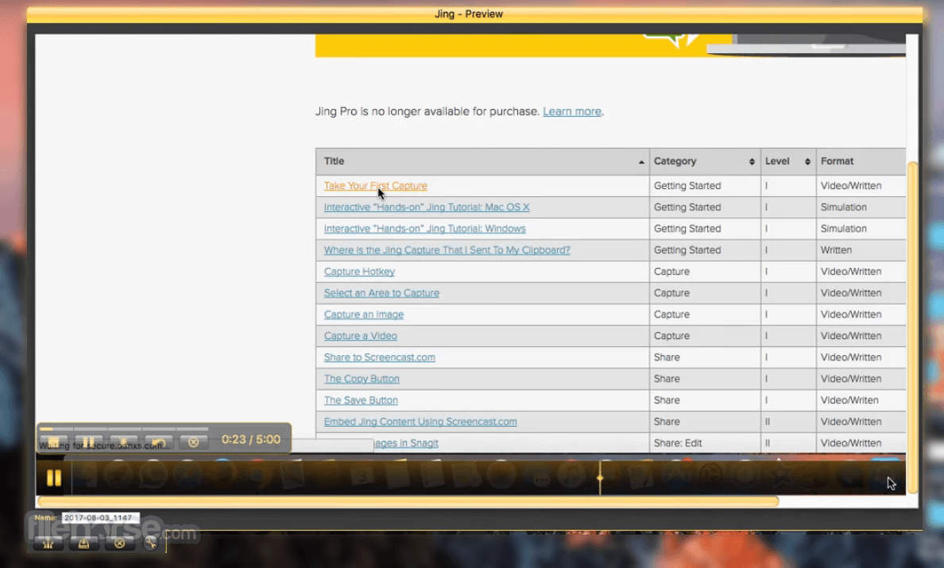Click the vertical preview scrollbar
944x568 pixels.
(x=913, y=327)
